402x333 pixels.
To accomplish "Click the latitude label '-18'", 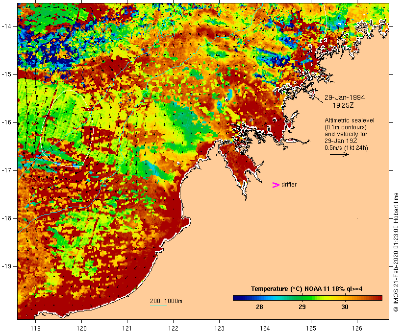I will tap(6, 218).
